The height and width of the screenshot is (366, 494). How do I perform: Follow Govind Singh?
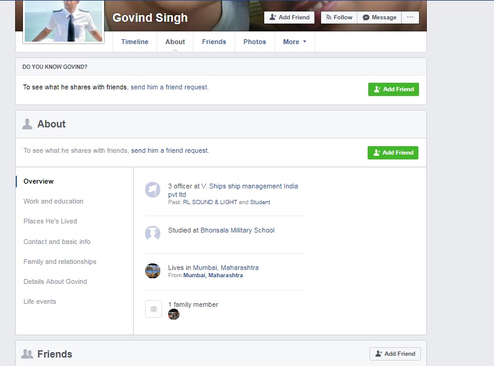coord(339,18)
